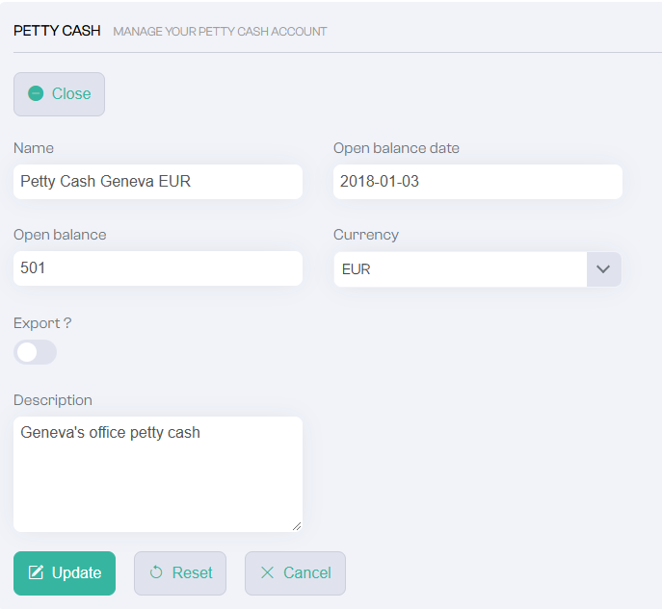
Task: Click the circular arrow icon on Reset
Action: click(x=156, y=572)
